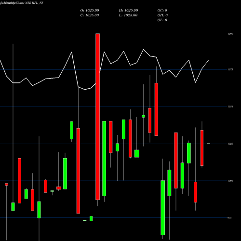Select the last tiny green candle at 1025
Screen dimensions: 241x241
pyautogui.click(x=208, y=144)
